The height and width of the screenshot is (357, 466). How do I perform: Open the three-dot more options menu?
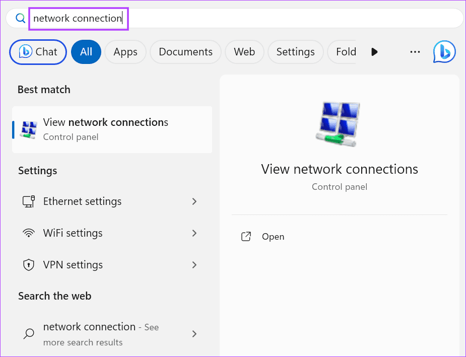415,52
